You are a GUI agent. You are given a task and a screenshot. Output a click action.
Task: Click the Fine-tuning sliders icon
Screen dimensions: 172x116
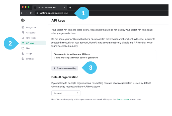23,38
